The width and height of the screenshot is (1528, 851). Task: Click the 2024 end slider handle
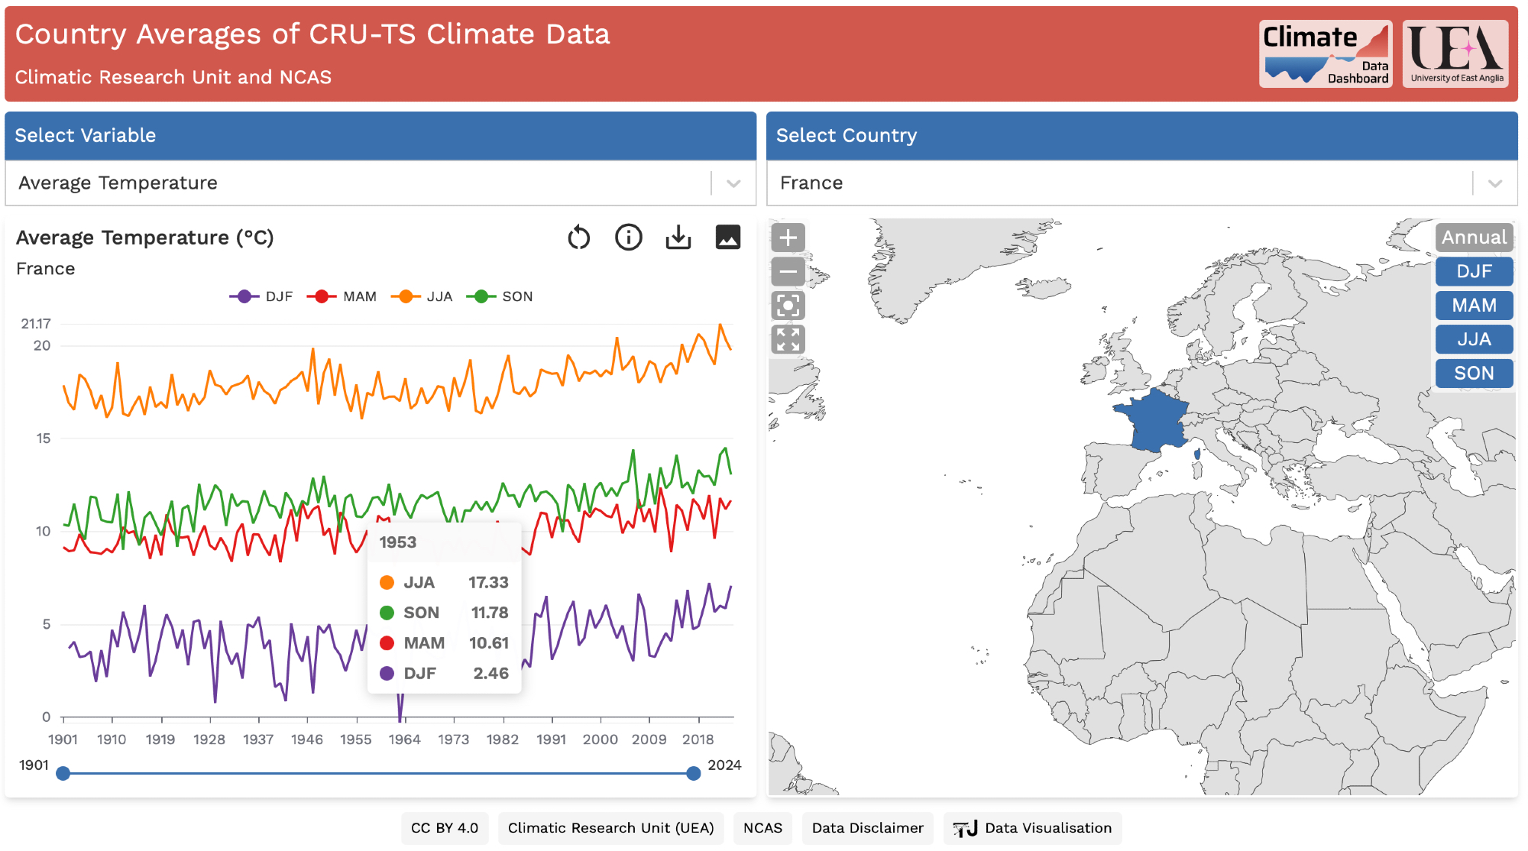click(694, 773)
